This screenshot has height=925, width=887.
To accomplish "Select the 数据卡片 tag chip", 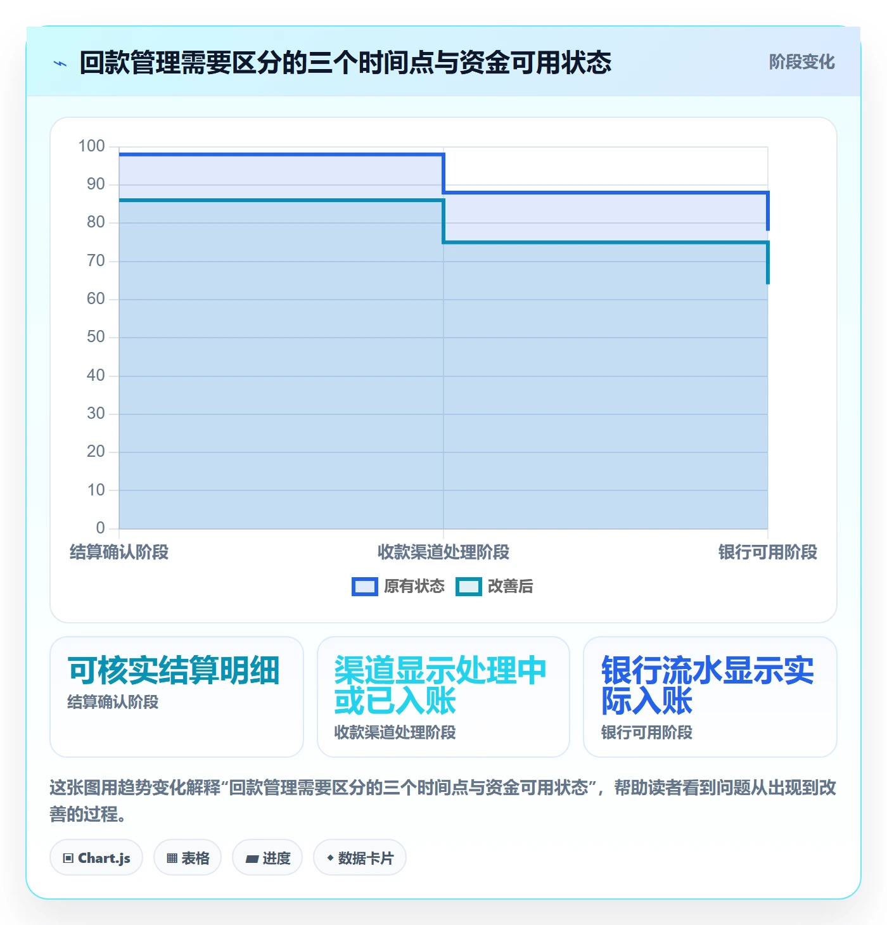I will pos(360,858).
